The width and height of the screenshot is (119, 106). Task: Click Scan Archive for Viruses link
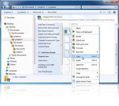pyautogui.click(x=48, y=37)
